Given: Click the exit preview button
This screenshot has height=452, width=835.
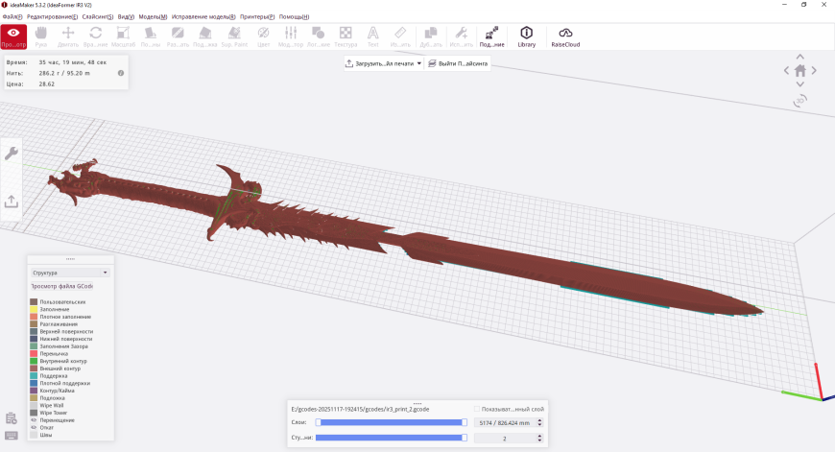Looking at the screenshot, I should click(458, 63).
